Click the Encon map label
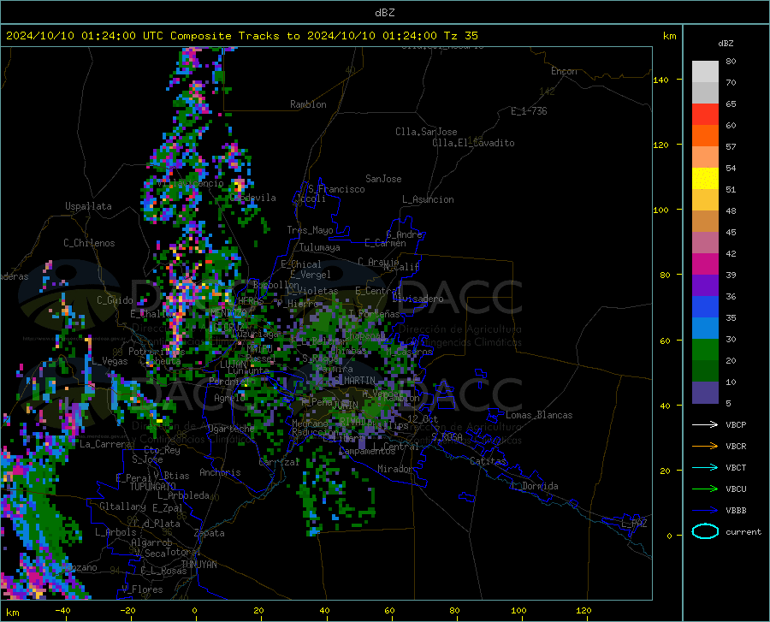The image size is (770, 622). (564, 71)
